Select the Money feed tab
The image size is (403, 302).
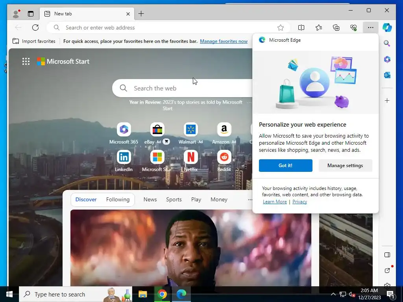point(219,199)
